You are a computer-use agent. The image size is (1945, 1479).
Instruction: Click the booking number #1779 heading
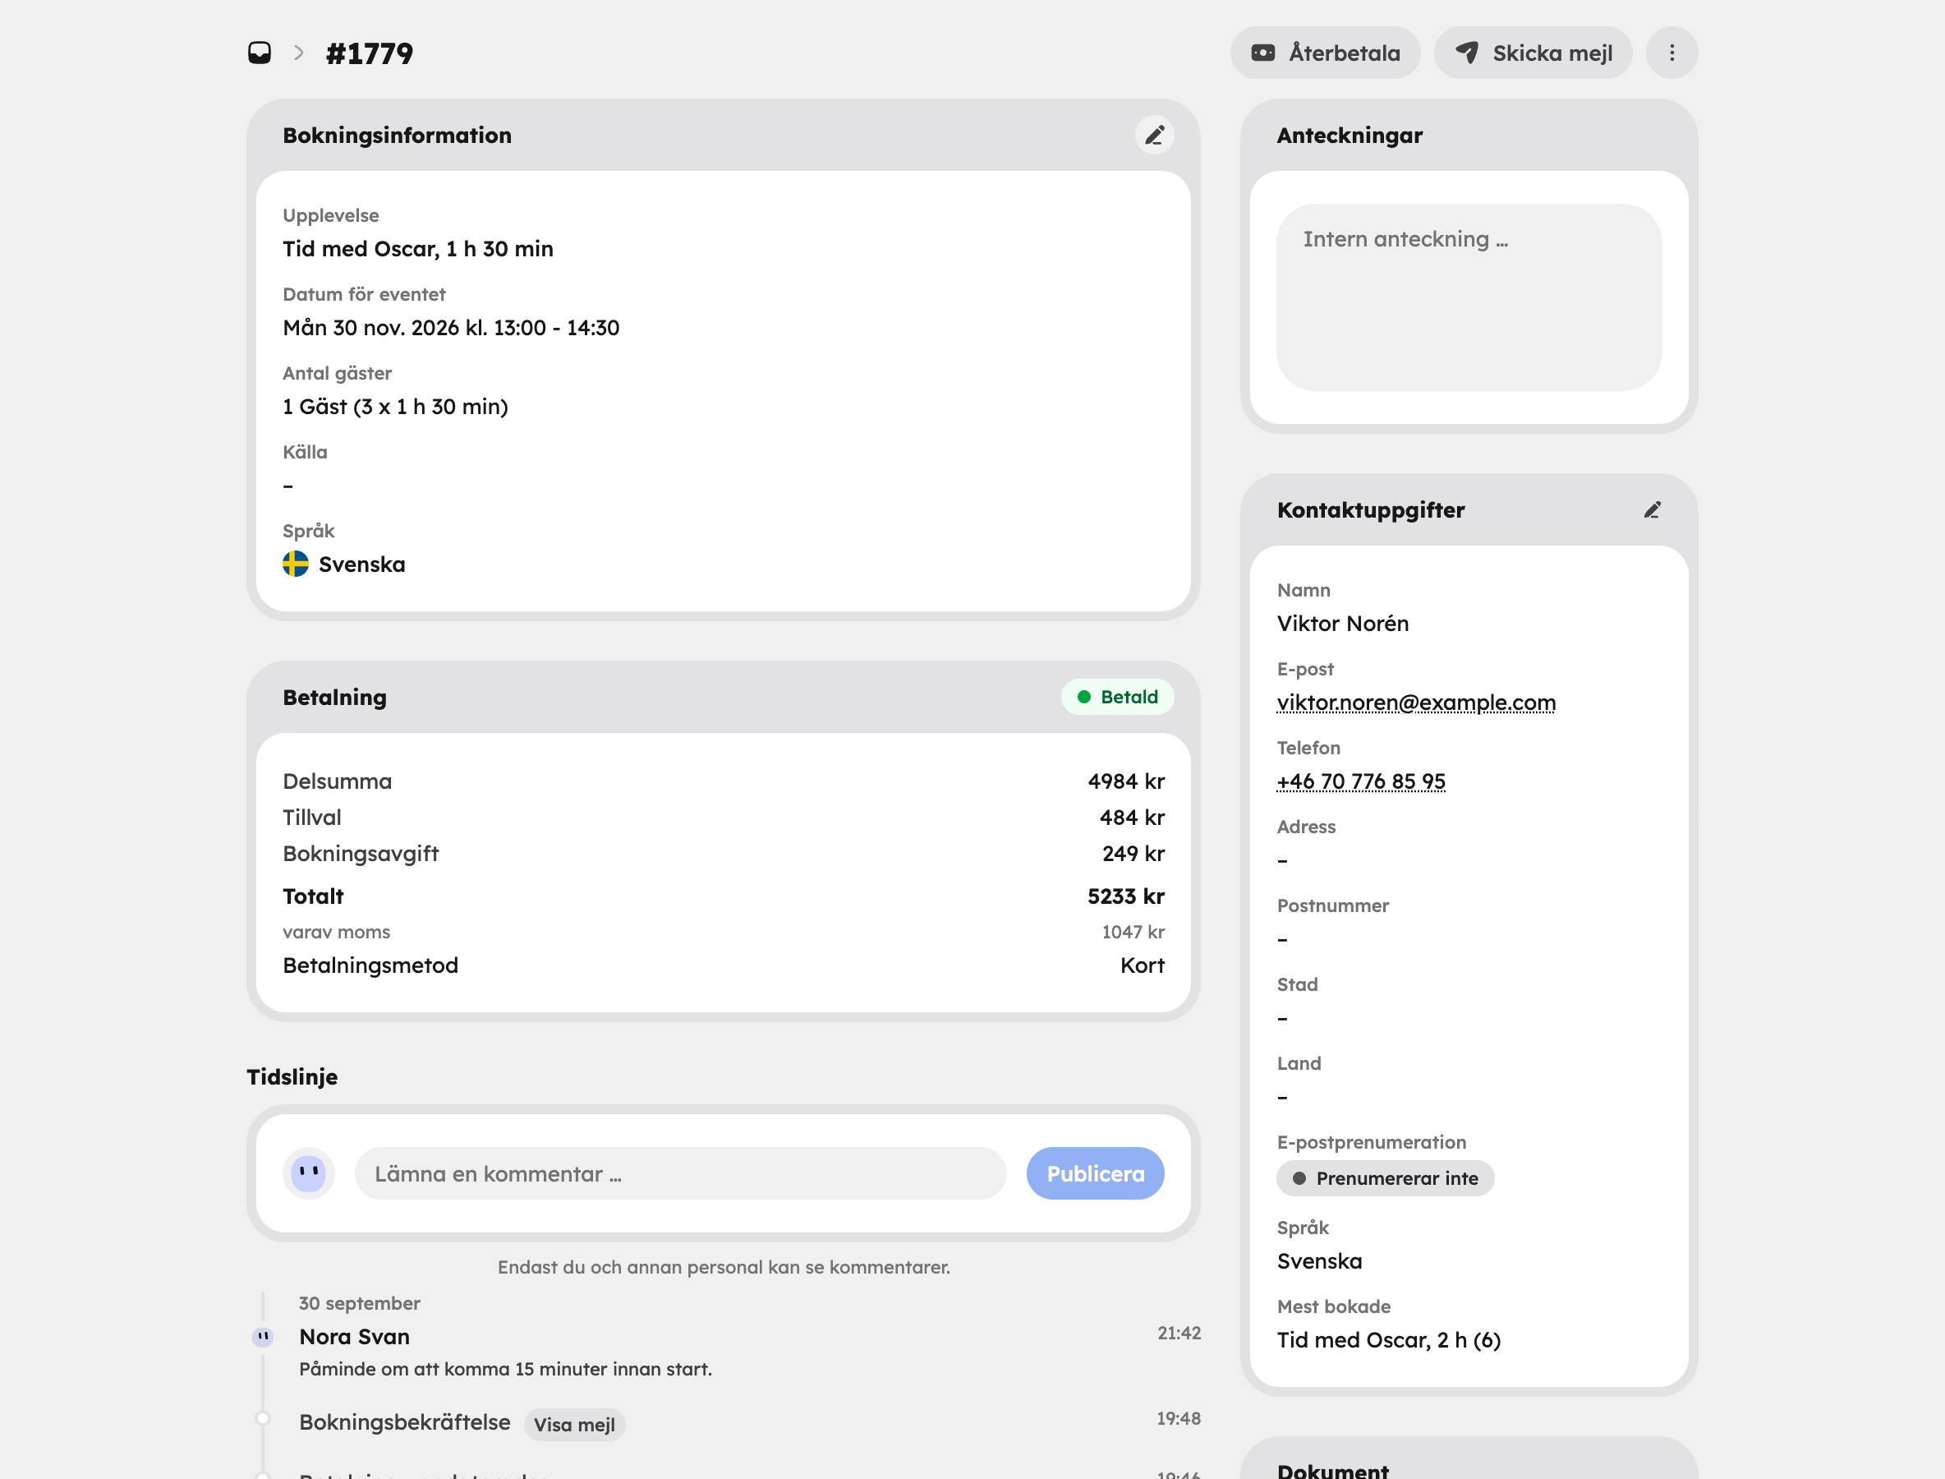pyautogui.click(x=369, y=53)
